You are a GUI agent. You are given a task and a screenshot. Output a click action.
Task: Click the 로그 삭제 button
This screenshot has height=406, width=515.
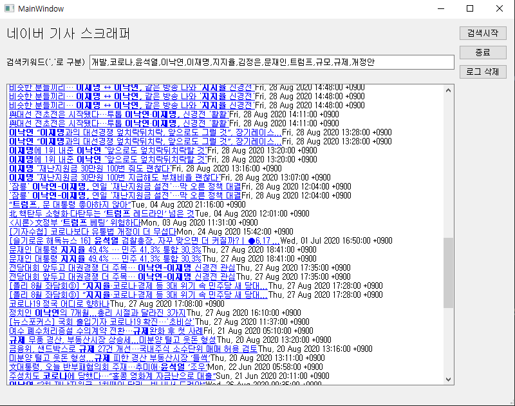tap(483, 72)
